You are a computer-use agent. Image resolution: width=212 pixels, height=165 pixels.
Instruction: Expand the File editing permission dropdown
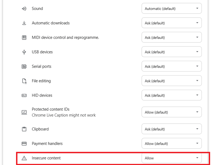tap(172, 81)
